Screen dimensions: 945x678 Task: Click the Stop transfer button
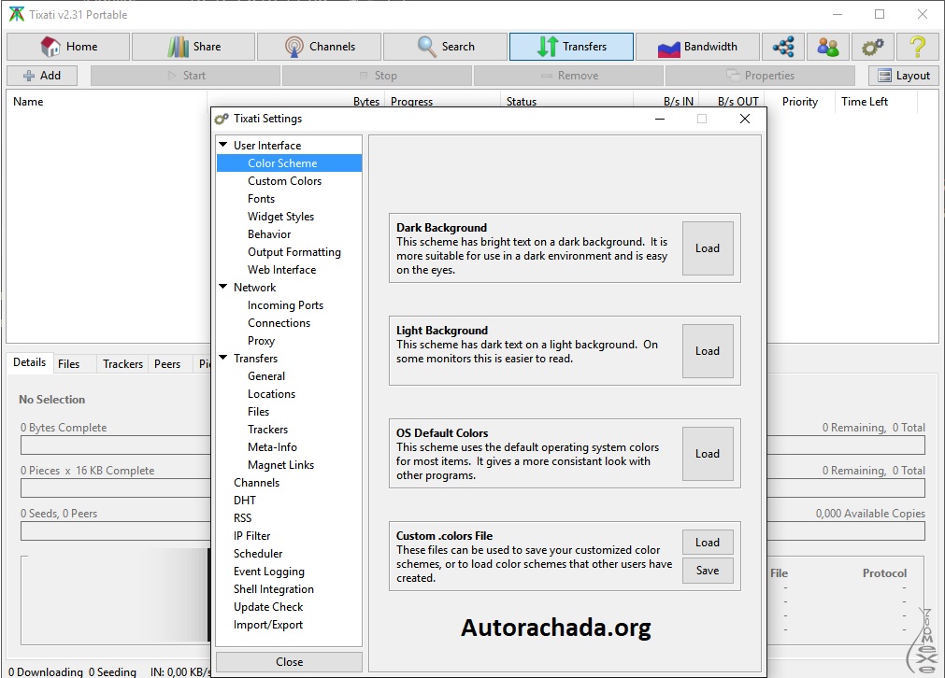378,76
